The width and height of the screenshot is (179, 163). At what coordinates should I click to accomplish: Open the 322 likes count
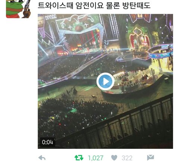pyautogui.click(x=127, y=158)
